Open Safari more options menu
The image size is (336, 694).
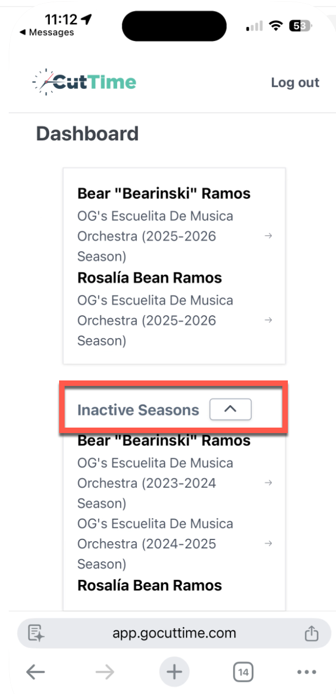click(306, 672)
